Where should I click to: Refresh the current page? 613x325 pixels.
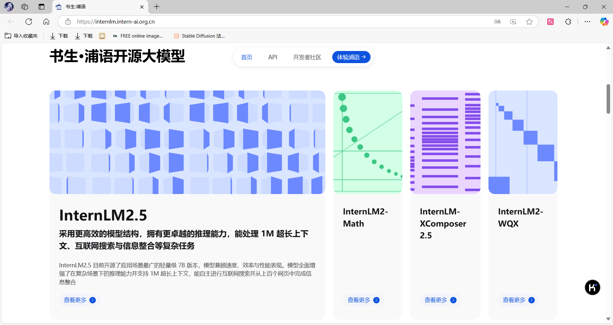pyautogui.click(x=29, y=22)
